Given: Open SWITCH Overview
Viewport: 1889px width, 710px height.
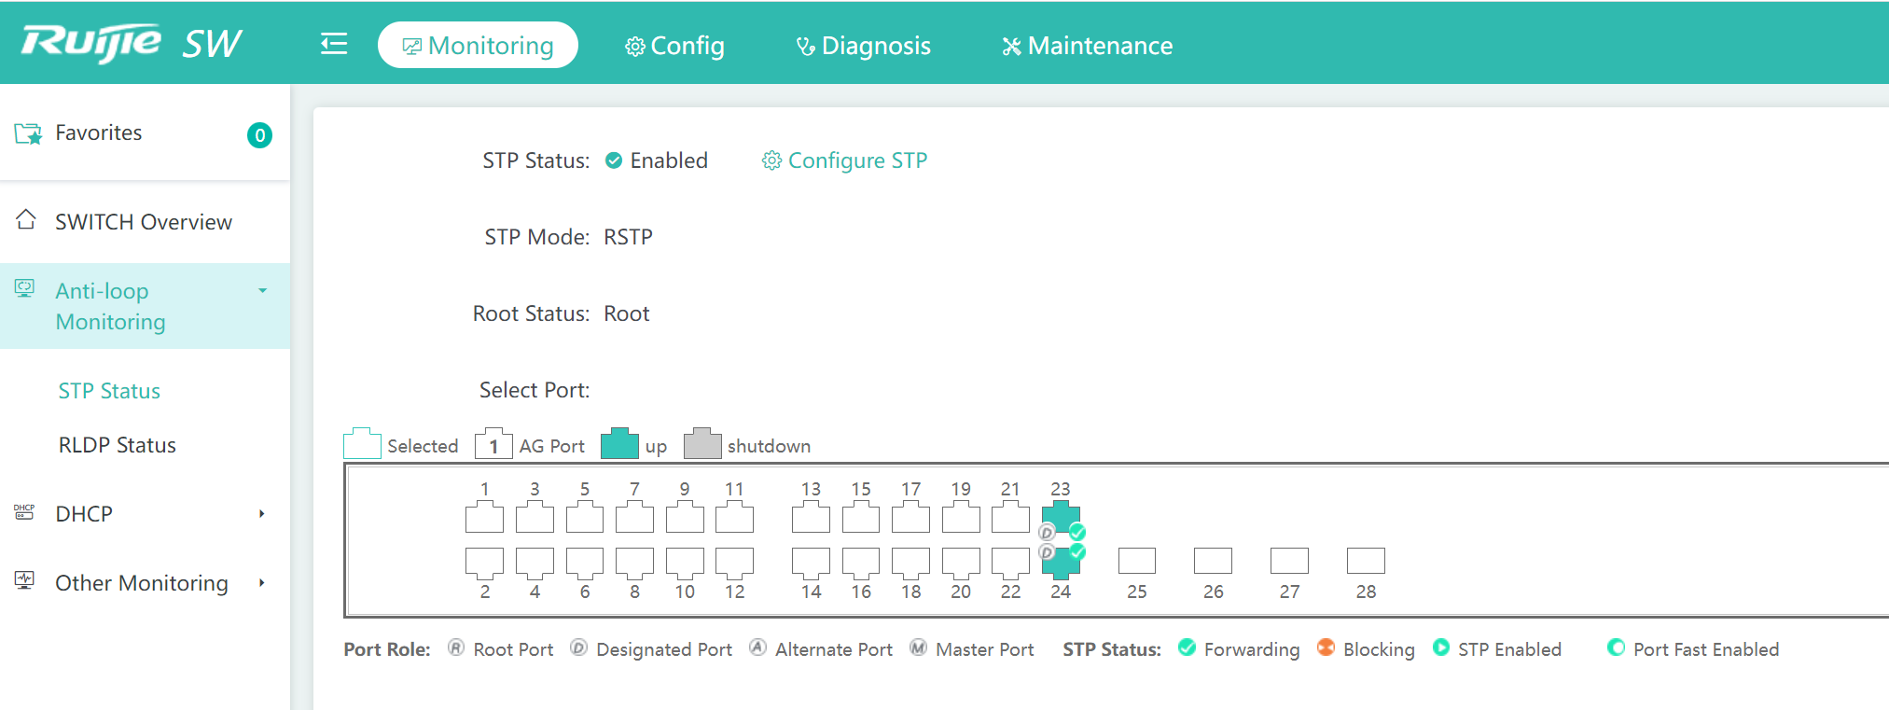Looking at the screenshot, I should click(x=145, y=221).
